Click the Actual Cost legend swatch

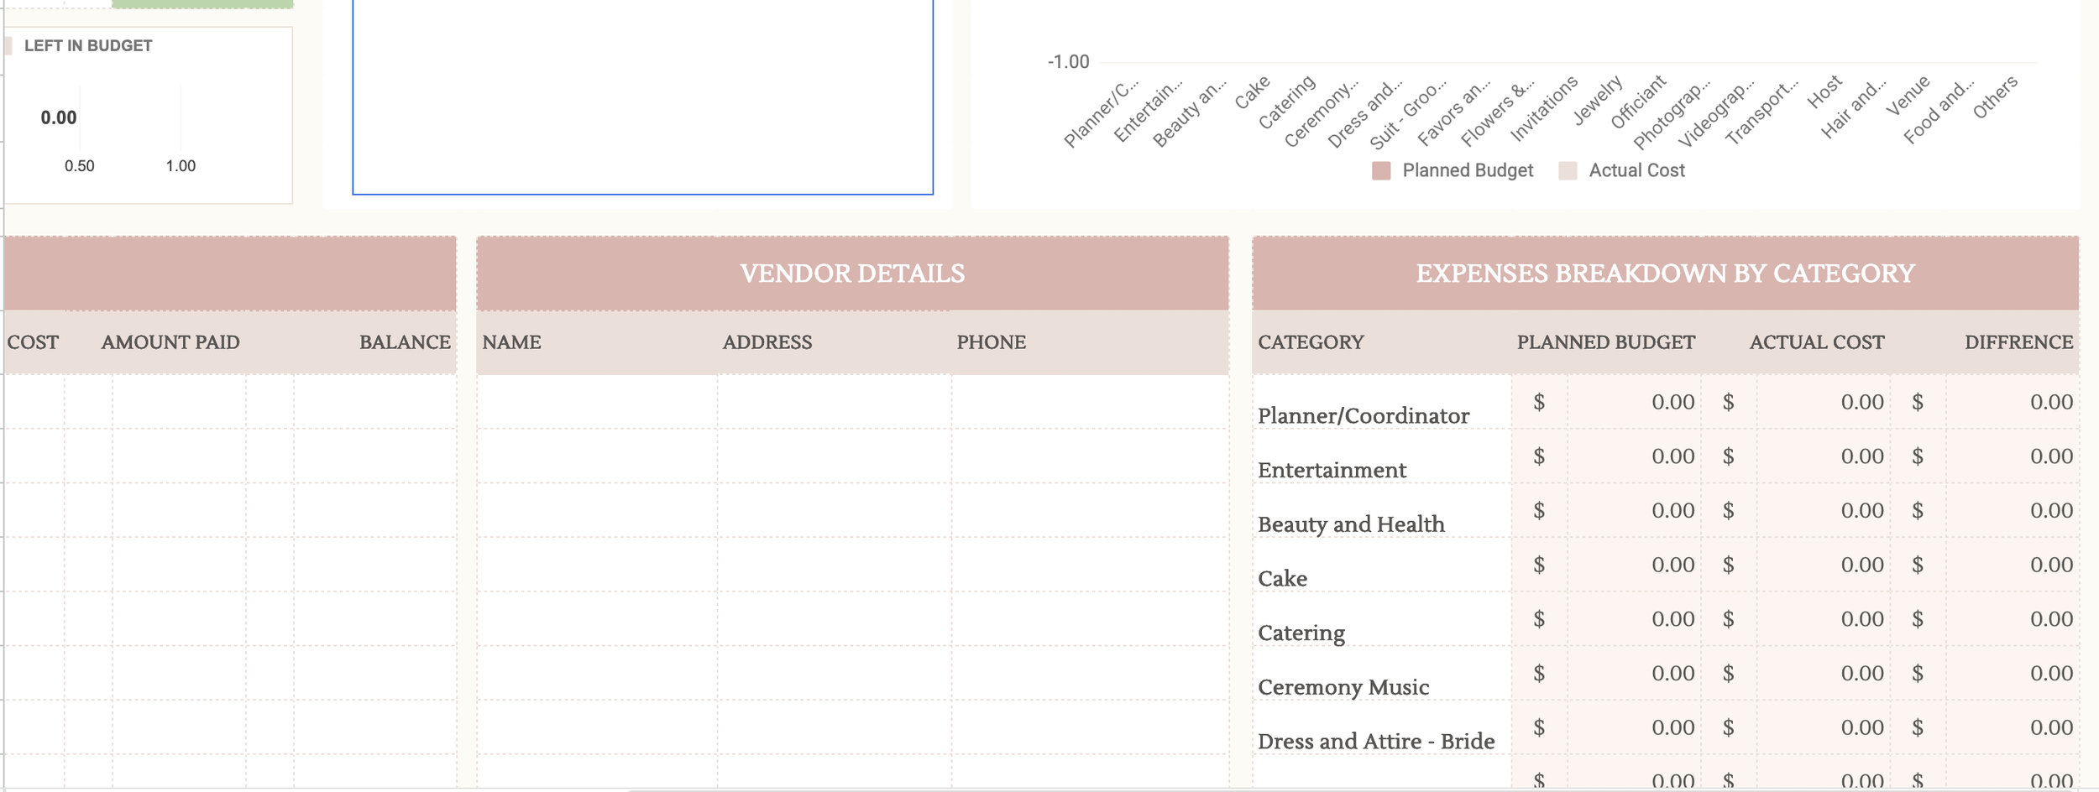point(1567,170)
